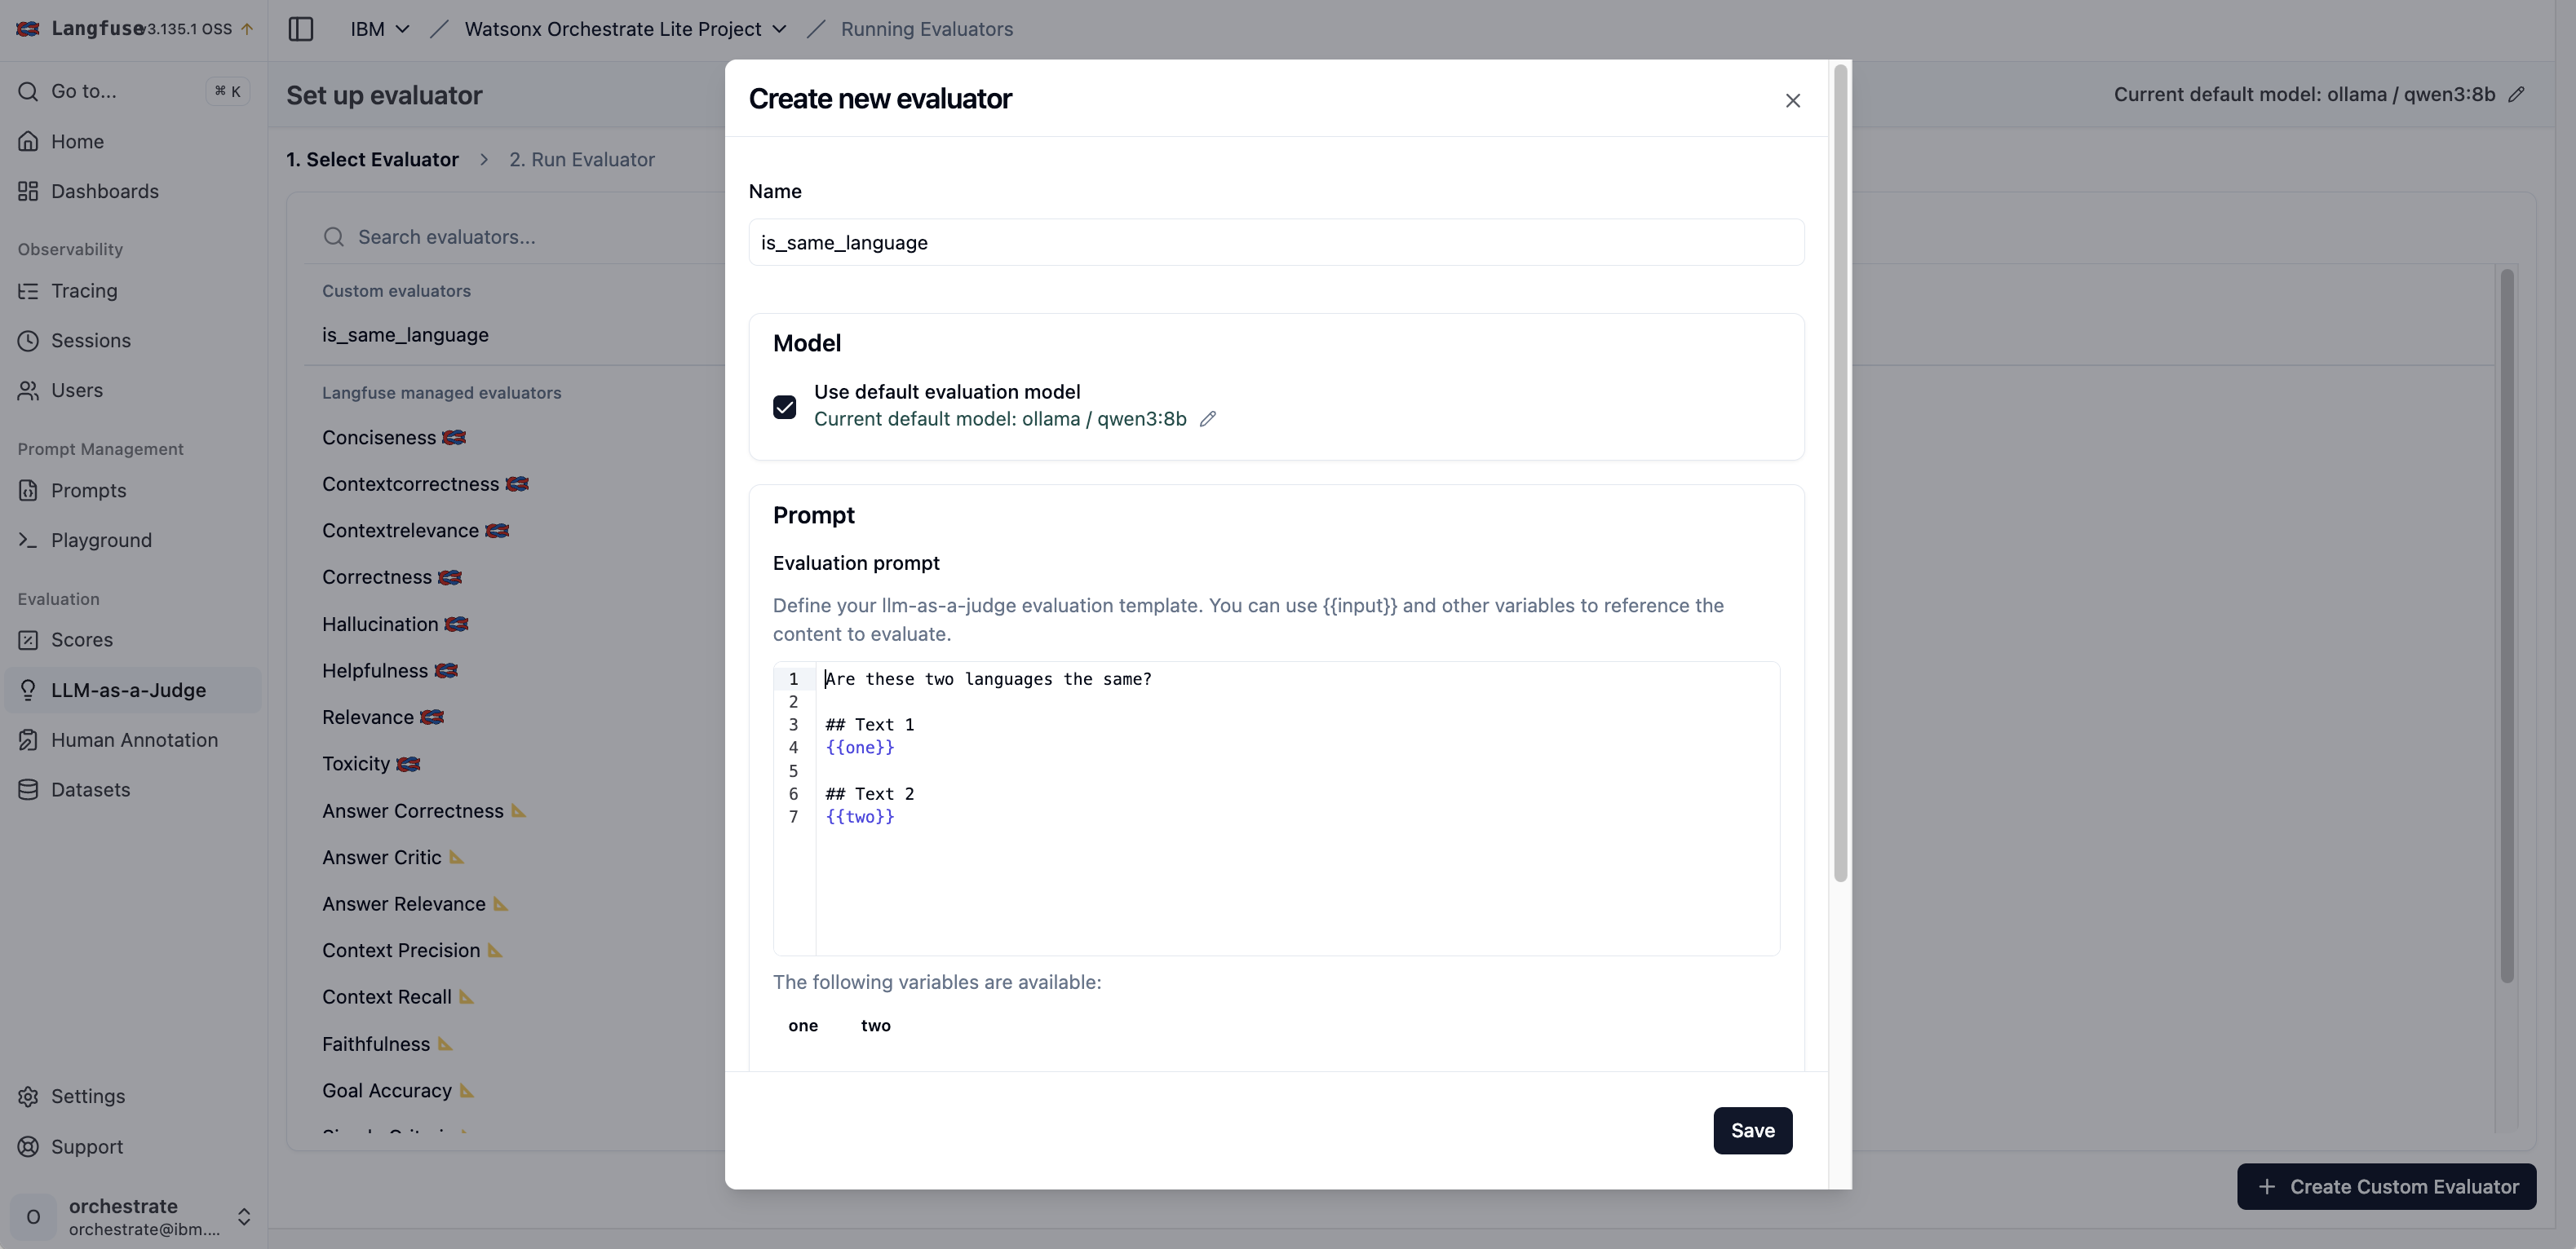The image size is (2576, 1249).
Task: Open the Playground sidebar item
Action: click(101, 540)
